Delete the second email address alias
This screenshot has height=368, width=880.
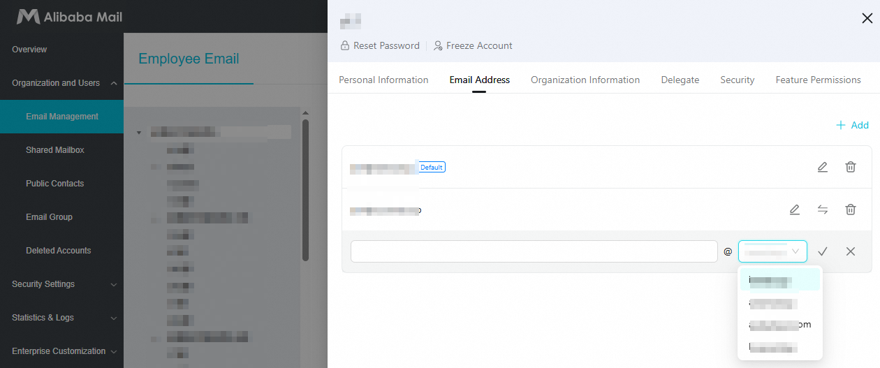[850, 209]
